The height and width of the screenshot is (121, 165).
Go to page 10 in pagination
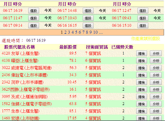(x=95, y=32)
